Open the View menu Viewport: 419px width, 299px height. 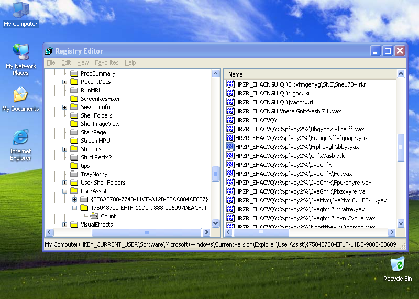(83, 62)
